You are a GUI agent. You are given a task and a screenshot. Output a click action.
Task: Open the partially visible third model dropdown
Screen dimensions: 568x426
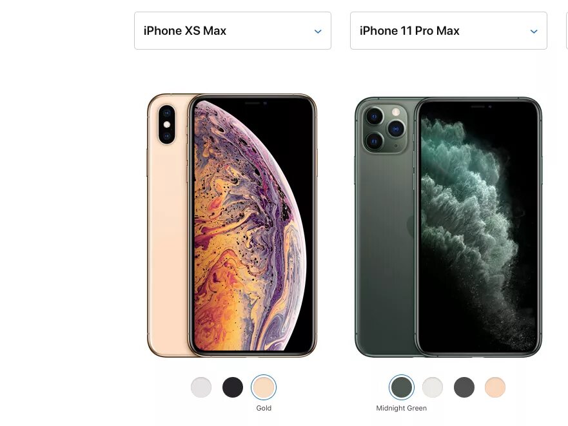[x=567, y=31]
